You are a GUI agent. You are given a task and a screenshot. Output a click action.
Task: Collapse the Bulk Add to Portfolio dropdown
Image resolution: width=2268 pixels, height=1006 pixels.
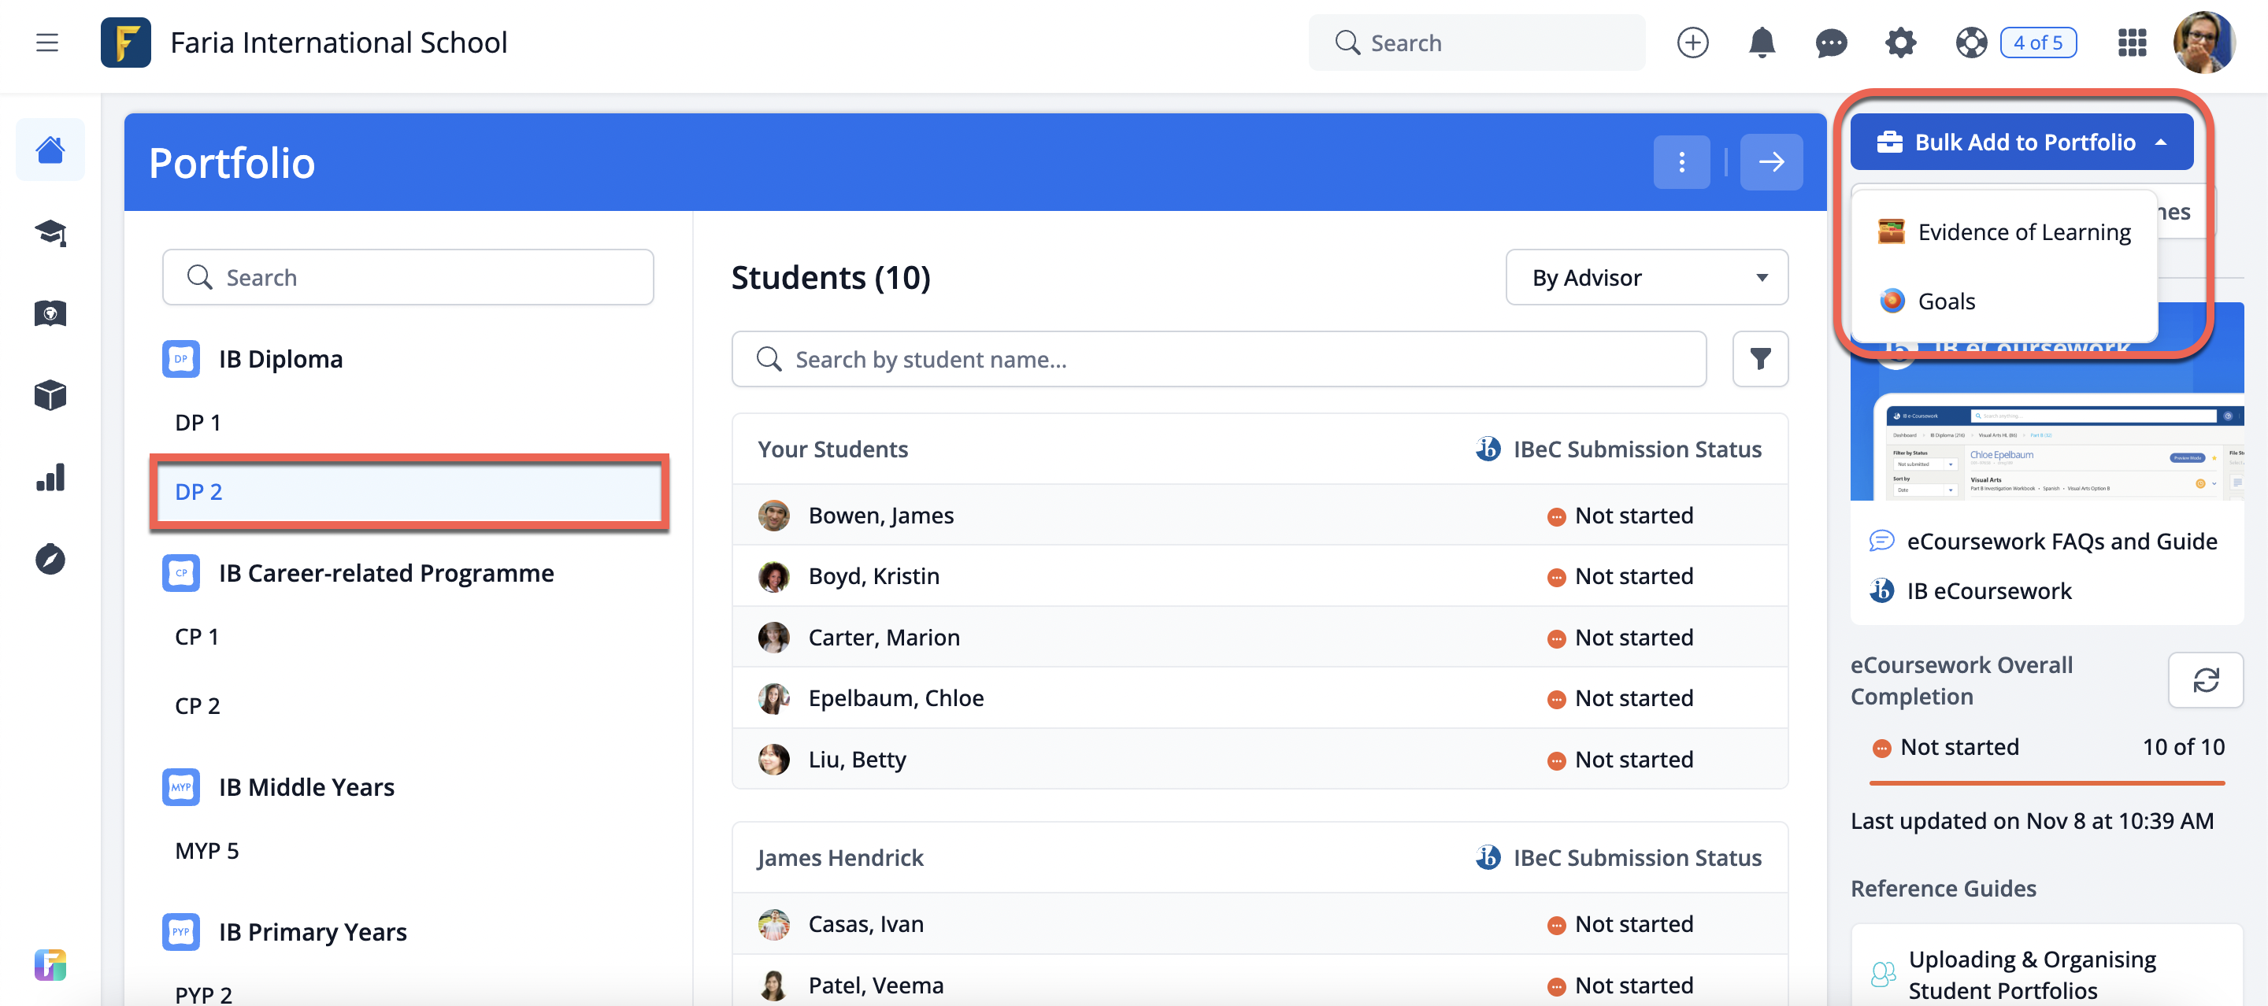click(x=2021, y=142)
